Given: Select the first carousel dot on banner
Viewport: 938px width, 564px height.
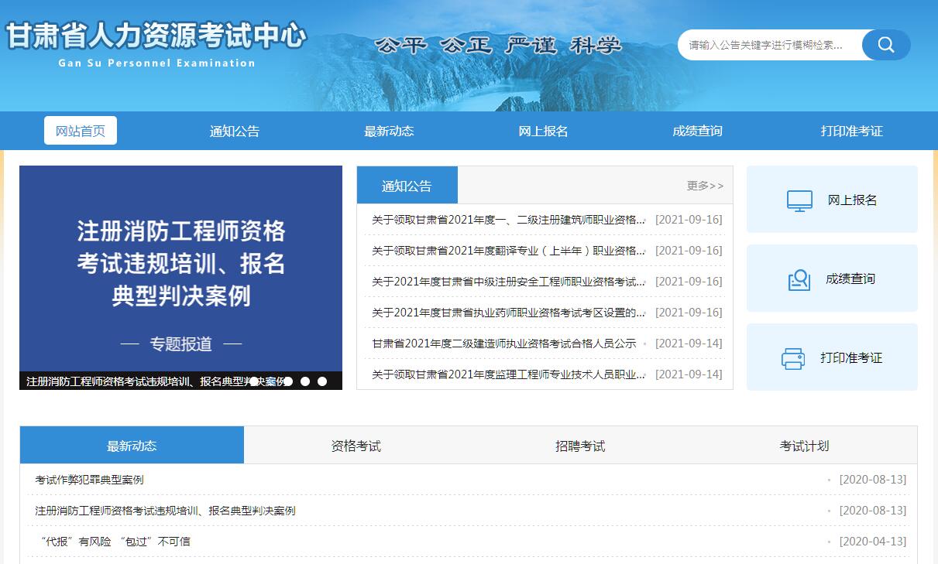Looking at the screenshot, I should click(254, 381).
